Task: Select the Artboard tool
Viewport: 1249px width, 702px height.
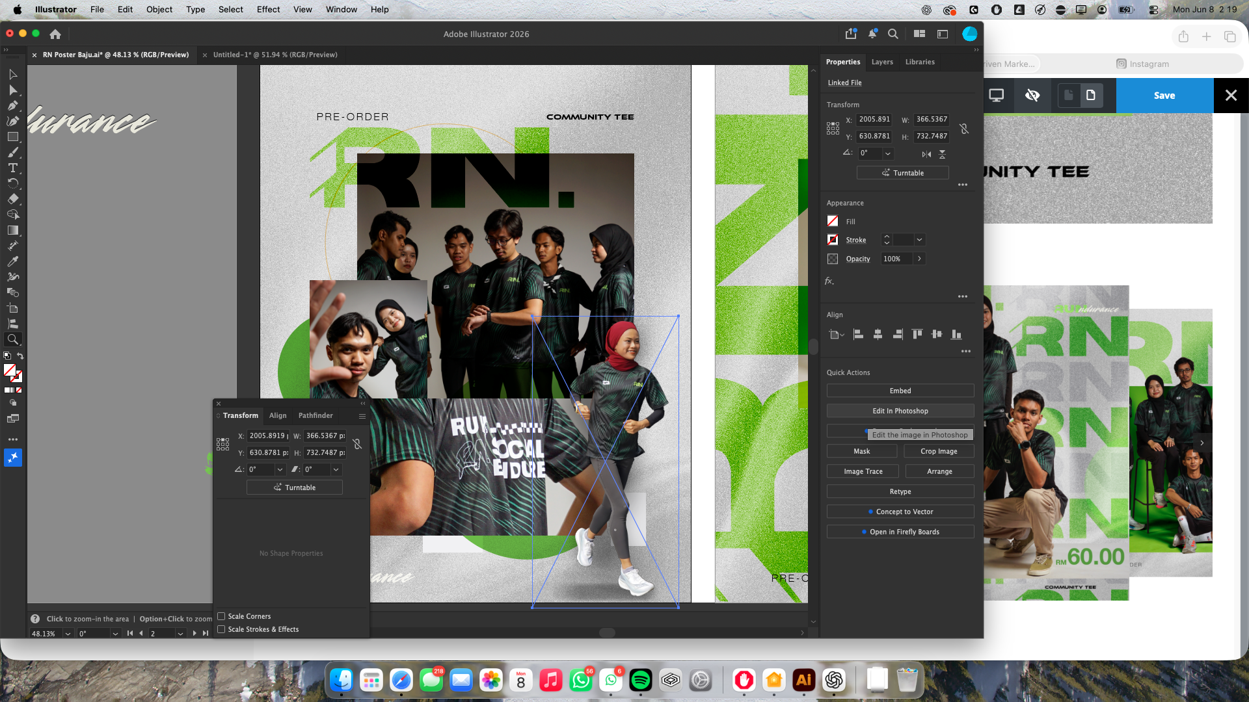Action: (x=13, y=308)
